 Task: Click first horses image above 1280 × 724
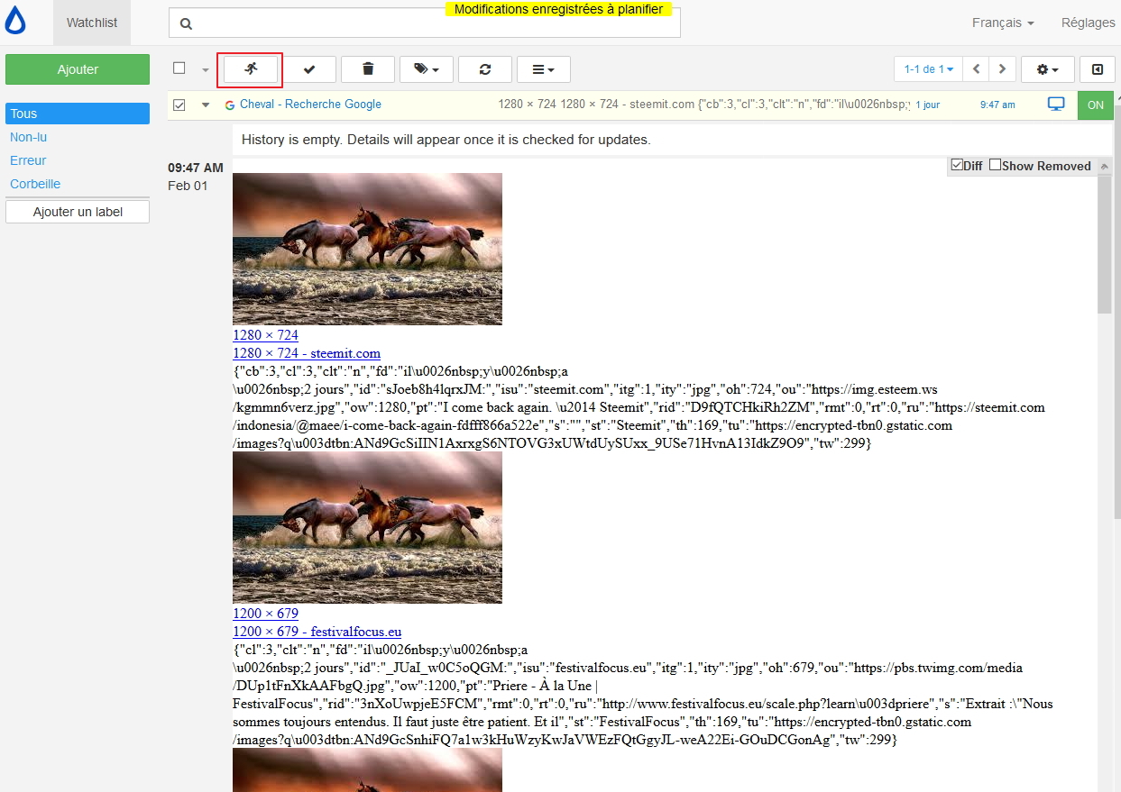pyautogui.click(x=367, y=249)
